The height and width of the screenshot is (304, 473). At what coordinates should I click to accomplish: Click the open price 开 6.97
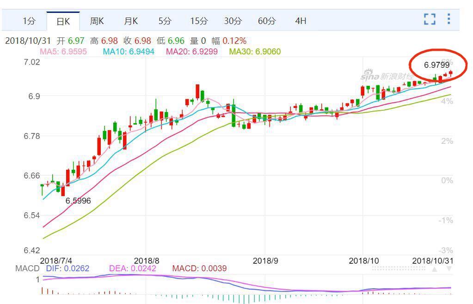pyautogui.click(x=71, y=41)
